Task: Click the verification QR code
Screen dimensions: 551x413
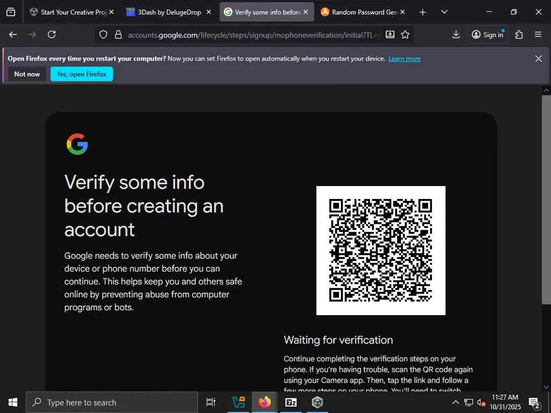Action: (381, 251)
